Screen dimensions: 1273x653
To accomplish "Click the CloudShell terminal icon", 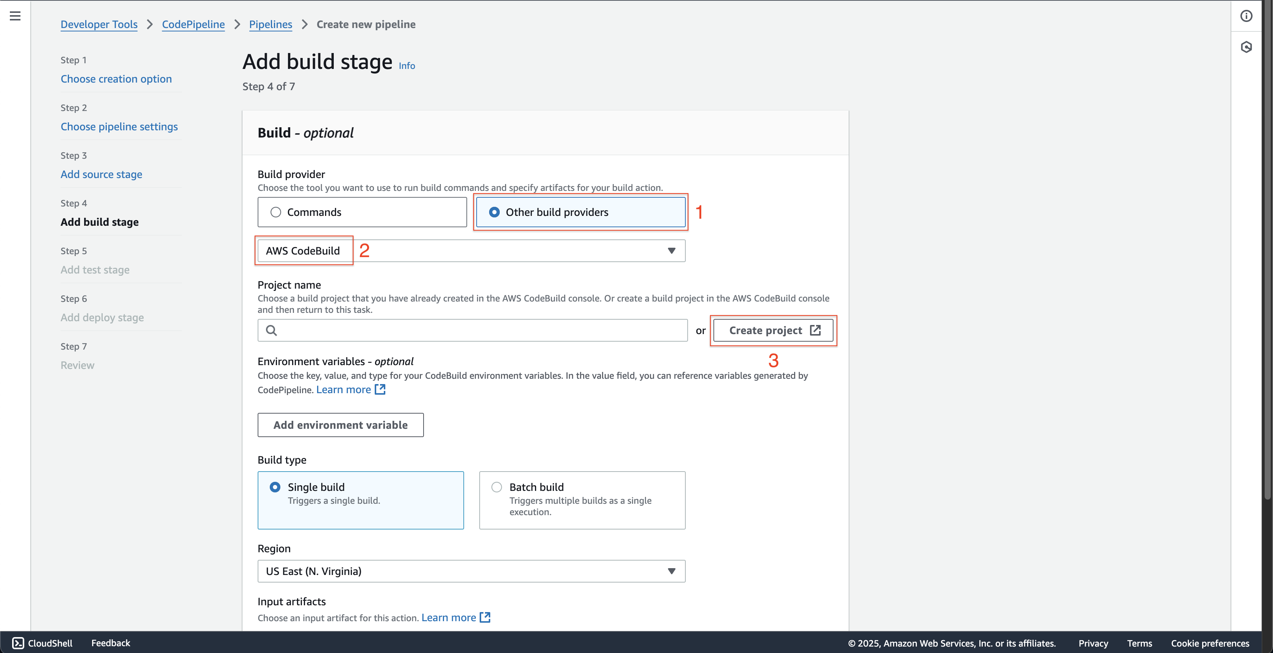I will pos(18,643).
